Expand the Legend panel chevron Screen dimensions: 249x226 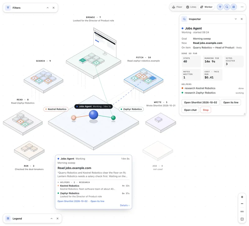[x=52, y=219]
